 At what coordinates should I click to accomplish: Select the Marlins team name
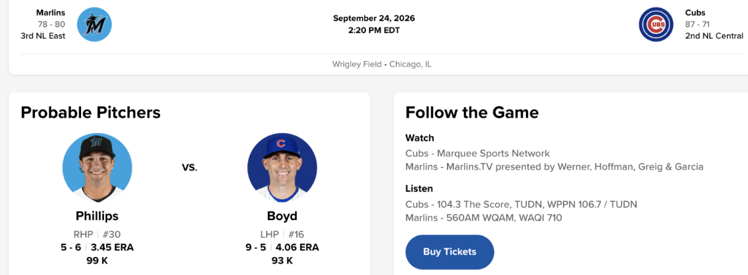(x=50, y=12)
